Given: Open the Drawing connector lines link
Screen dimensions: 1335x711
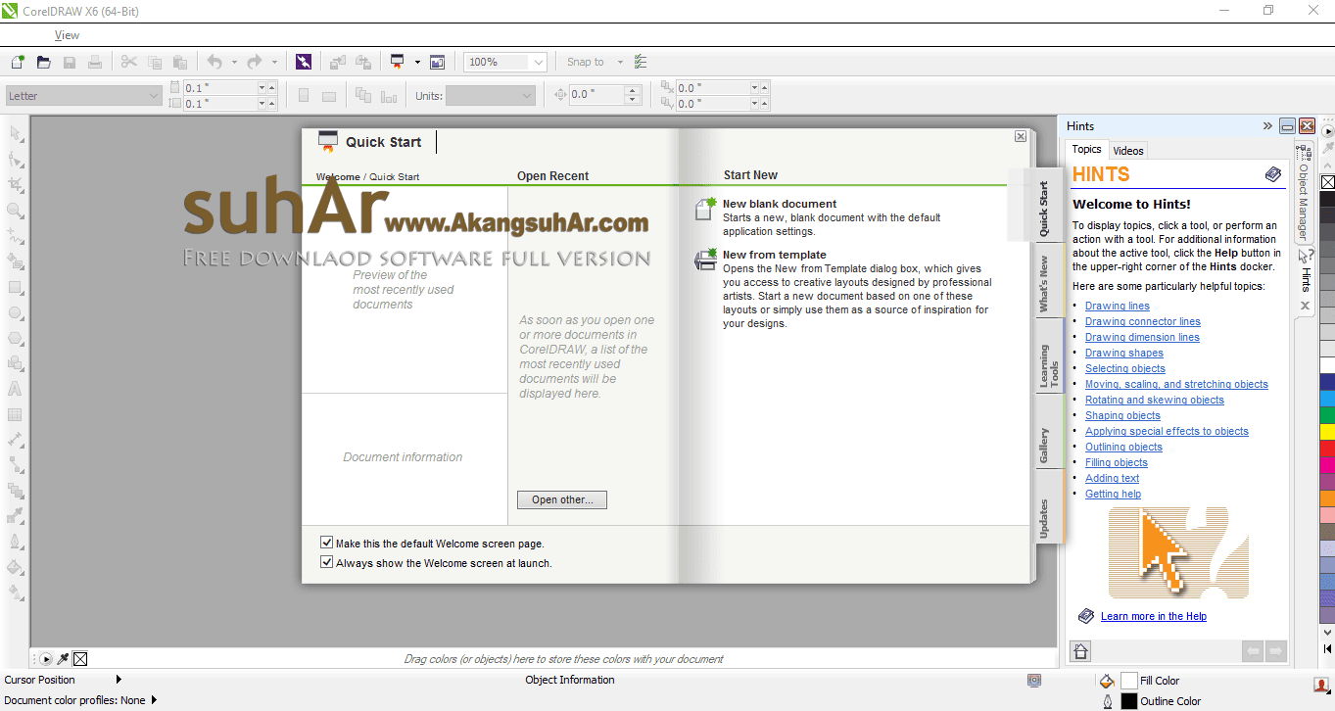Looking at the screenshot, I should (1143, 321).
